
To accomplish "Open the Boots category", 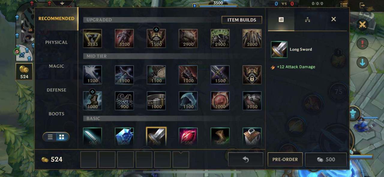I will 56,114.
